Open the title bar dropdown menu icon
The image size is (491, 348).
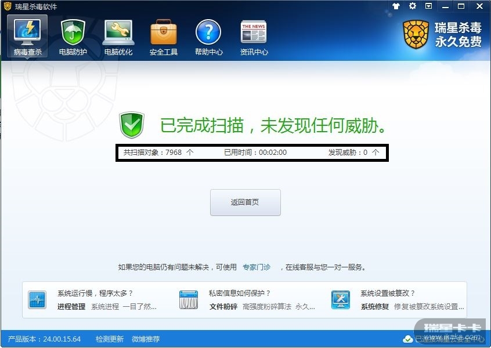pyautogui.click(x=429, y=6)
